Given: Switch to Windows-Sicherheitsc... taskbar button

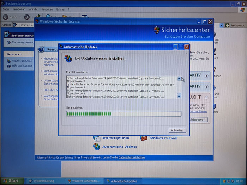Looking at the screenshot, I should pyautogui.click(x=84, y=181).
